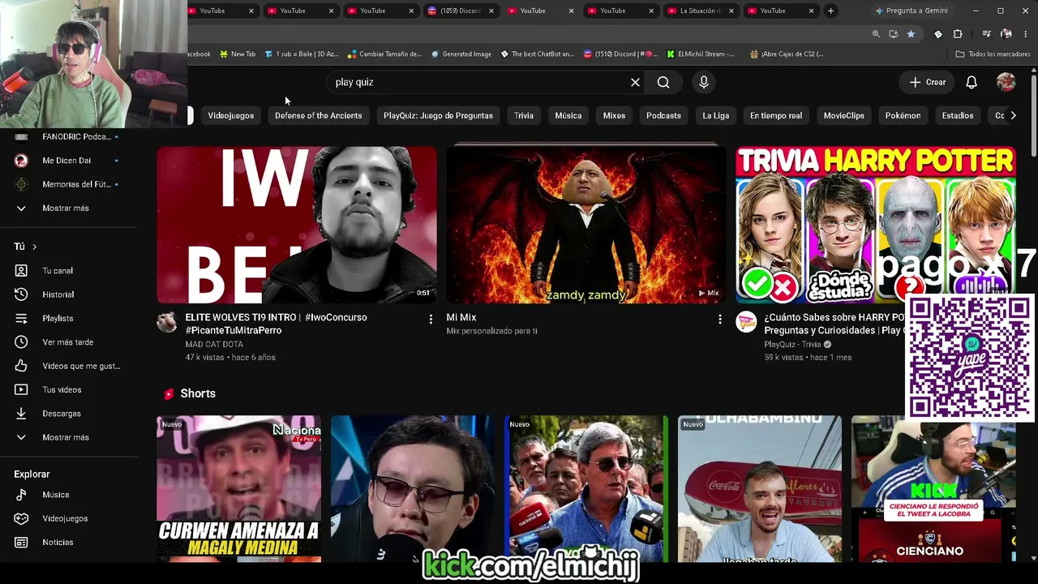Click the PlayQuiz channel avatar
The width and height of the screenshot is (1038, 584).
(x=746, y=322)
